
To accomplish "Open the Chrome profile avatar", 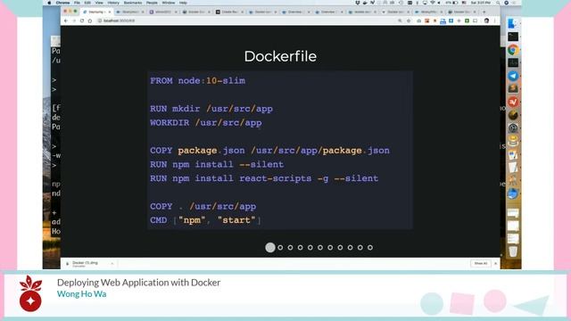I will [486, 21].
